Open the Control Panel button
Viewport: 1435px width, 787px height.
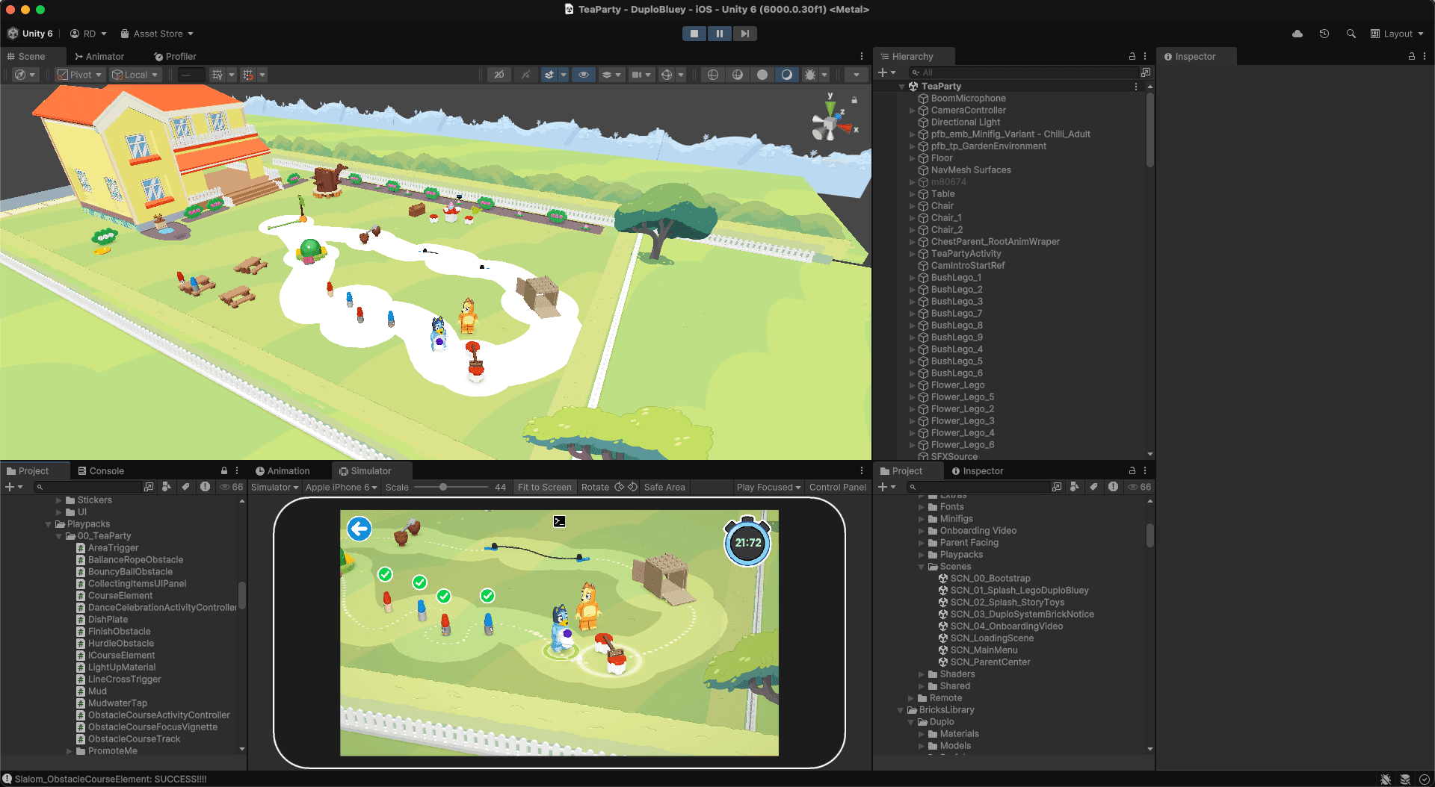click(837, 488)
